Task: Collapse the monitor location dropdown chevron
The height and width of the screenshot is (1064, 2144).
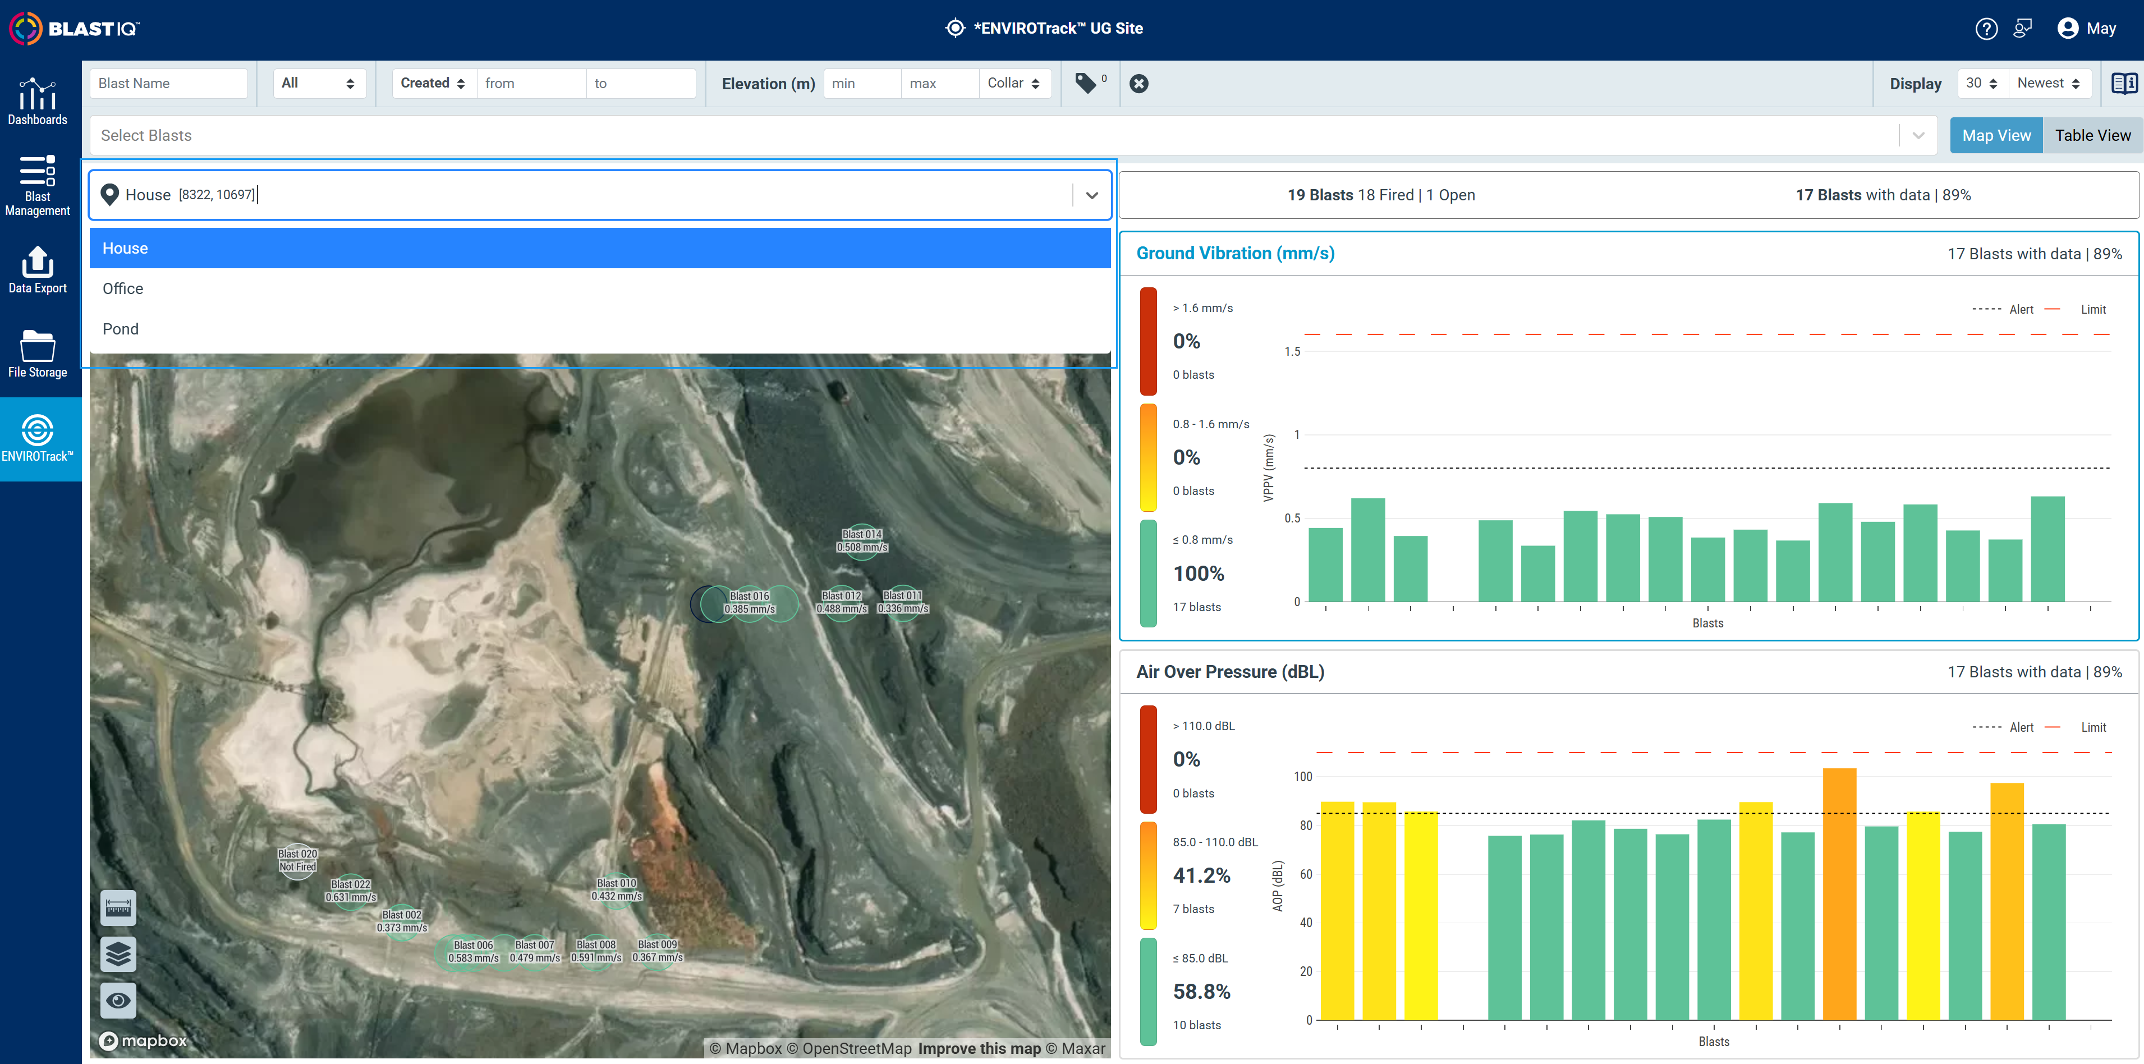Action: click(x=1092, y=195)
